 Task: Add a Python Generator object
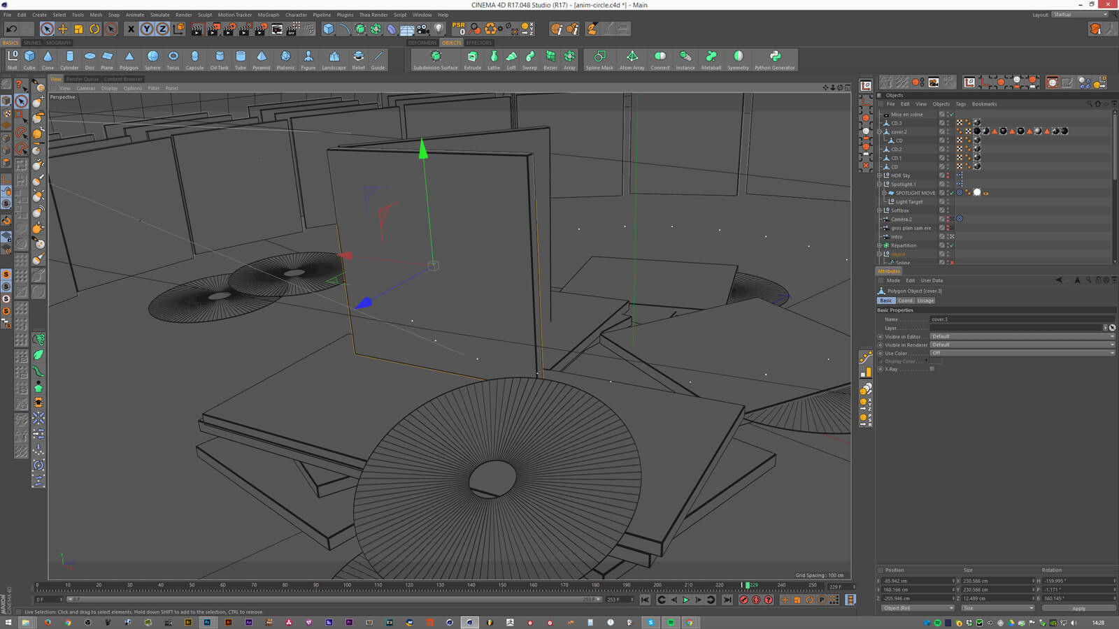774,60
